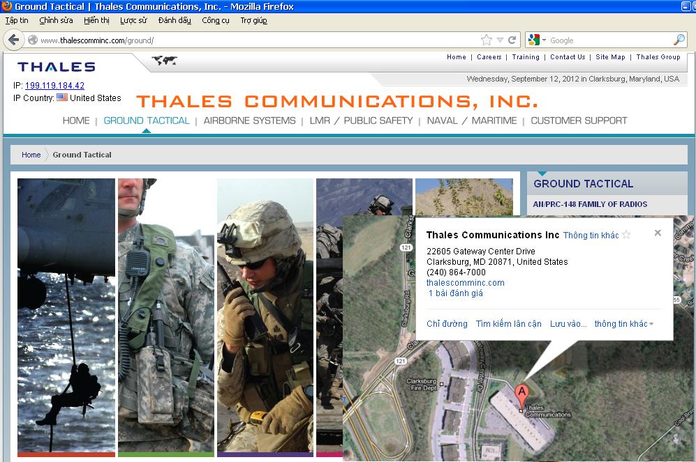
Task: Click the date and location text in header
Action: pos(572,79)
